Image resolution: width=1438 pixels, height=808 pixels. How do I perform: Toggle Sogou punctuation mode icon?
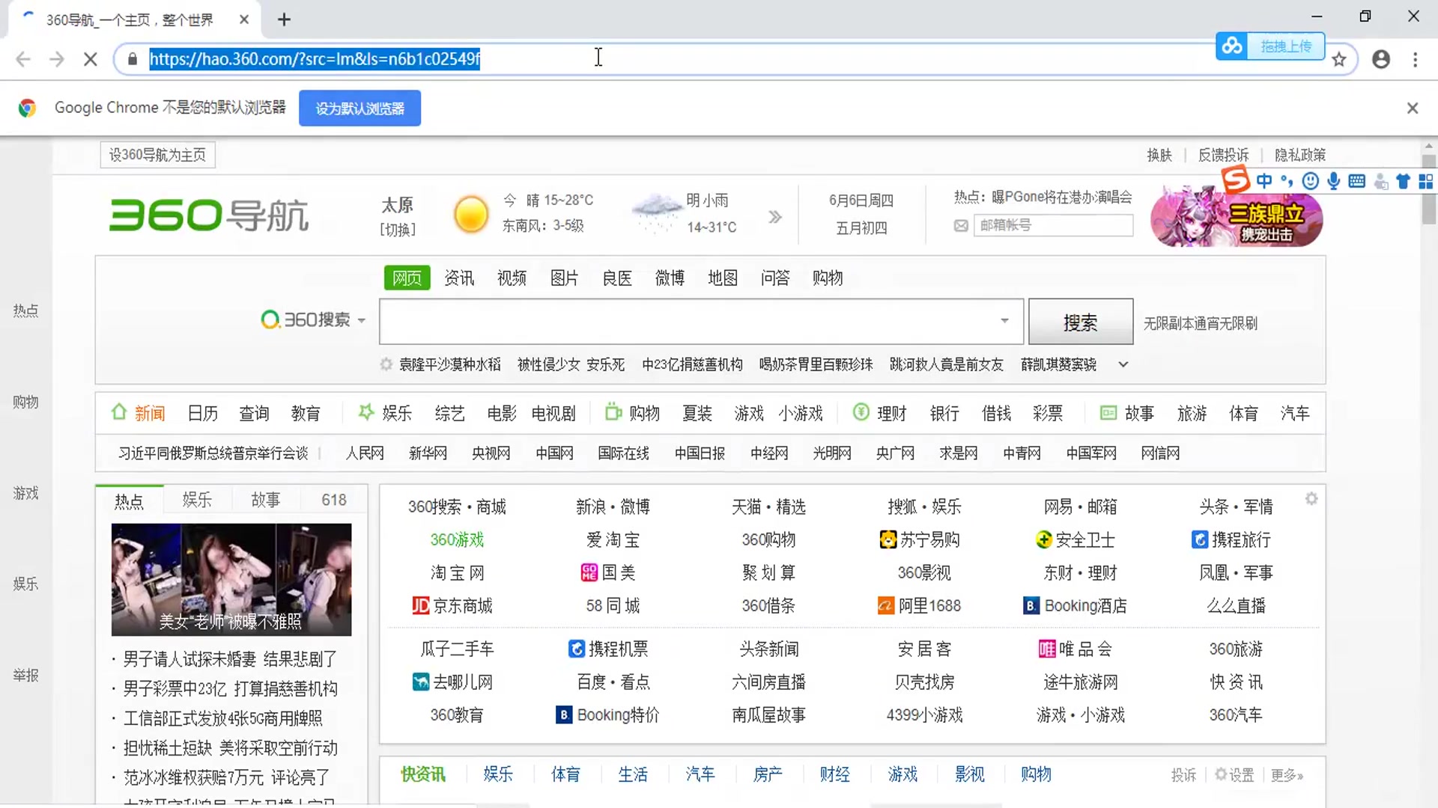click(x=1287, y=181)
